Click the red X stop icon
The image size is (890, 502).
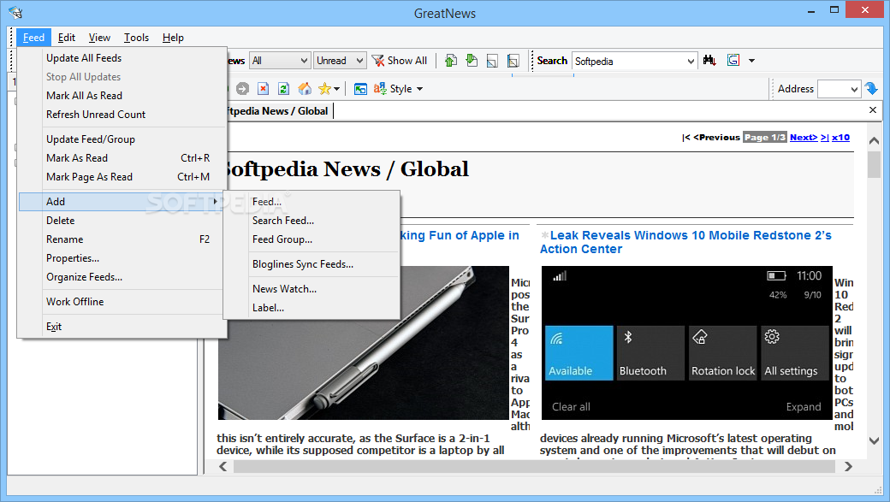tap(263, 88)
